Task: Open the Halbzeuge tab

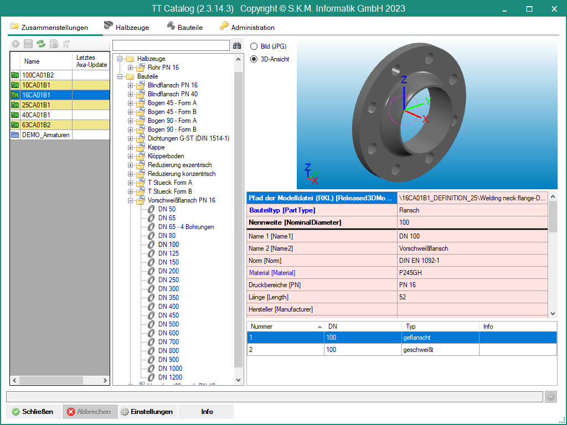Action: tap(126, 27)
